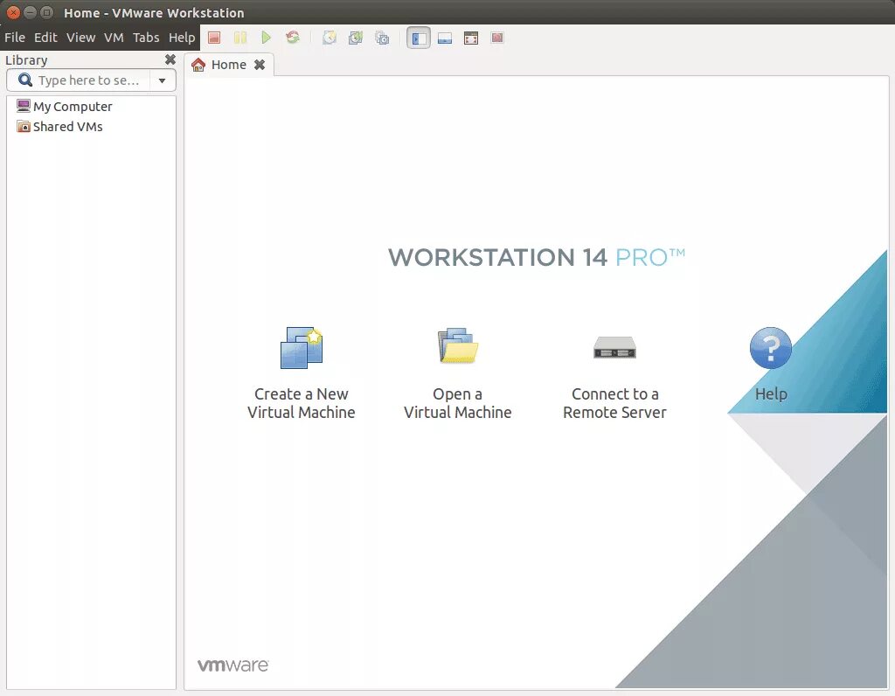Image resolution: width=895 pixels, height=696 pixels.
Task: Open the library search filter dropdown arrow
Action: click(x=162, y=80)
